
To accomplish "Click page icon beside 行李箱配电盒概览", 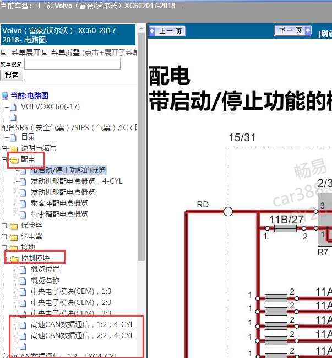I will (23, 215).
